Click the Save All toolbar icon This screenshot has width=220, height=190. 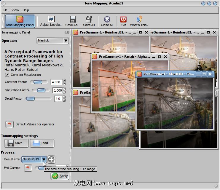tap(89, 19)
